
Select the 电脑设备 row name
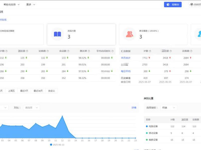pos(153,126)
